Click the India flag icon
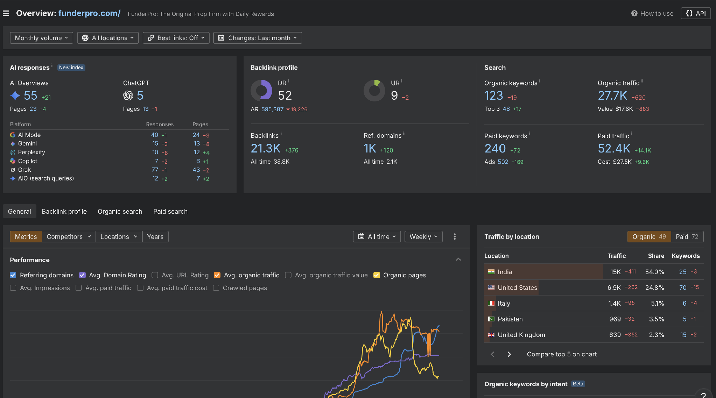This screenshot has height=398, width=716. point(491,272)
